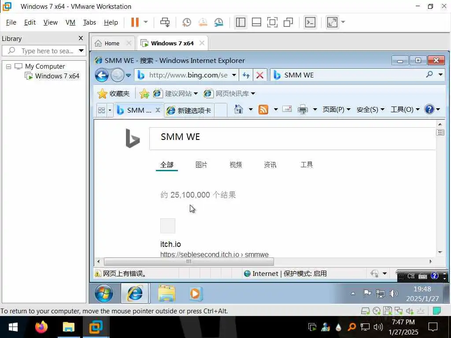Click the Bing search field SMM WE
451x338 pixels.
point(292,138)
